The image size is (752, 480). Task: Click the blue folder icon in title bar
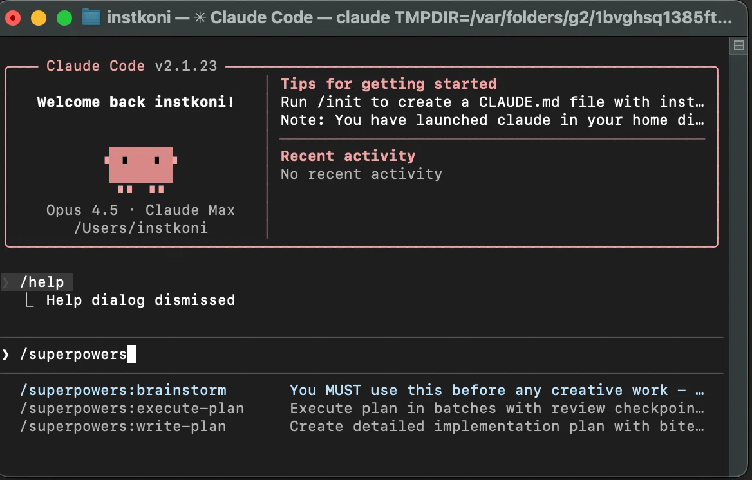91,18
